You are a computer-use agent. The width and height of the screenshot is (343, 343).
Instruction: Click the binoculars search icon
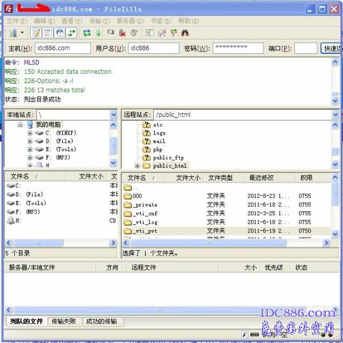click(x=185, y=33)
